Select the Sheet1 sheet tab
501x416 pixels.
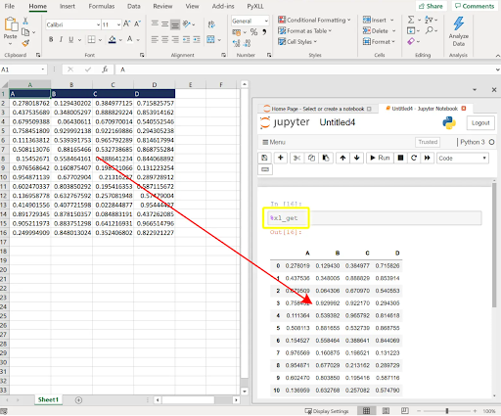tap(48, 399)
